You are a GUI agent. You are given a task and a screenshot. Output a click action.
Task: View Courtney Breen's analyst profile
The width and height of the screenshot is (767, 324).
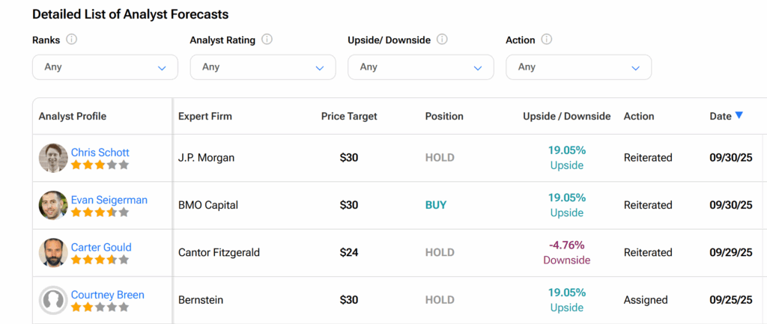tap(107, 295)
